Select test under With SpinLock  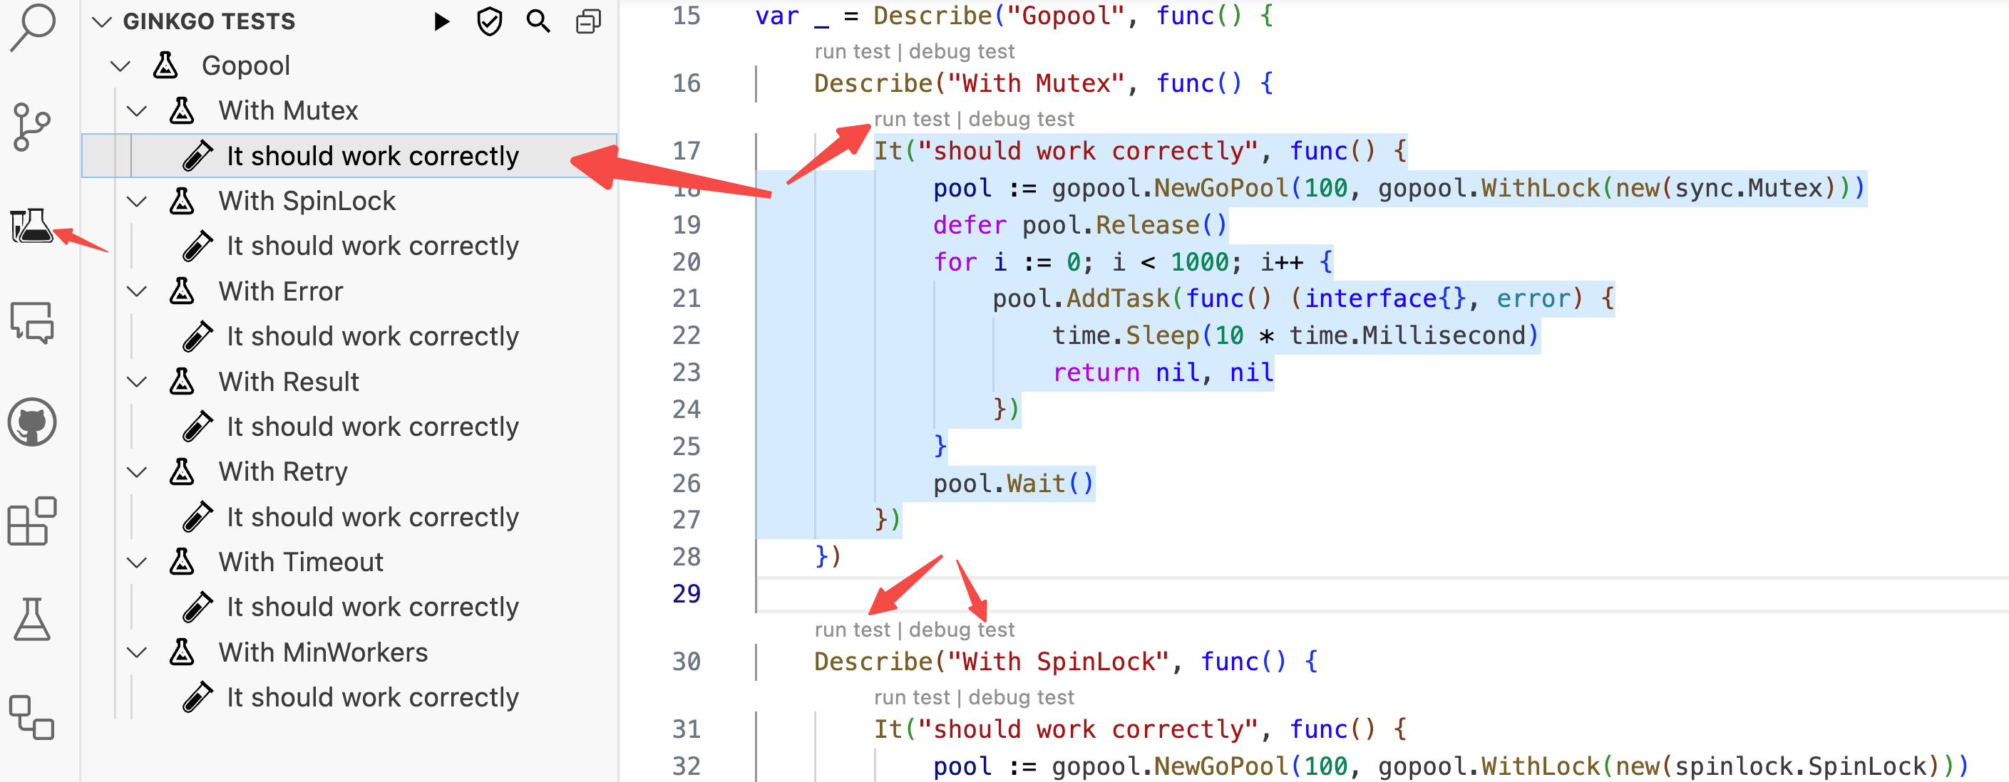click(372, 246)
